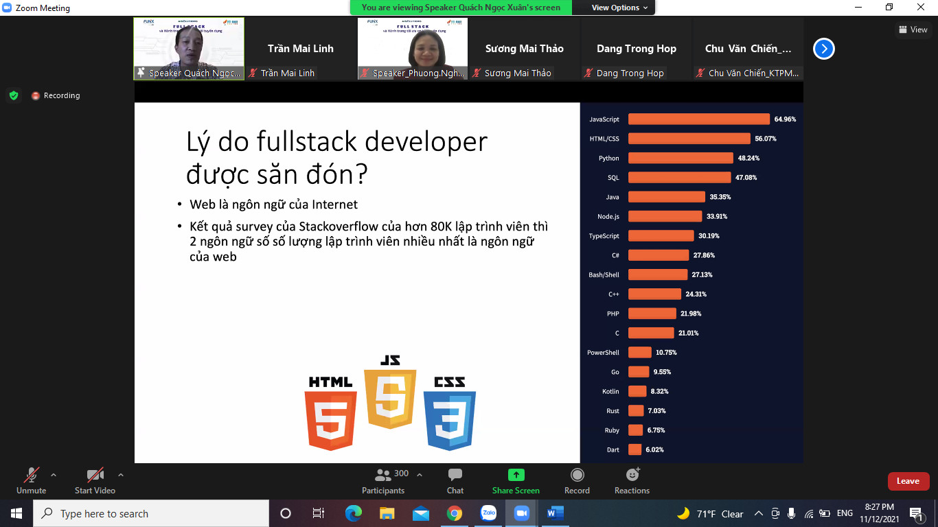Expand video options next to Start Video
The width and height of the screenshot is (938, 527).
point(121,475)
